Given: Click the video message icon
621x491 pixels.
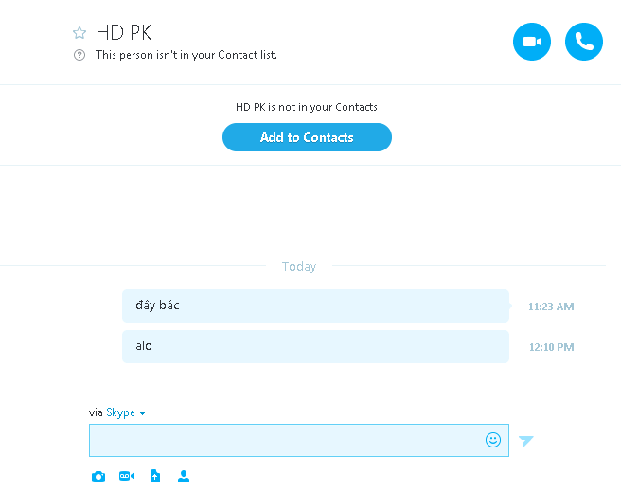Looking at the screenshot, I should 127,476.
